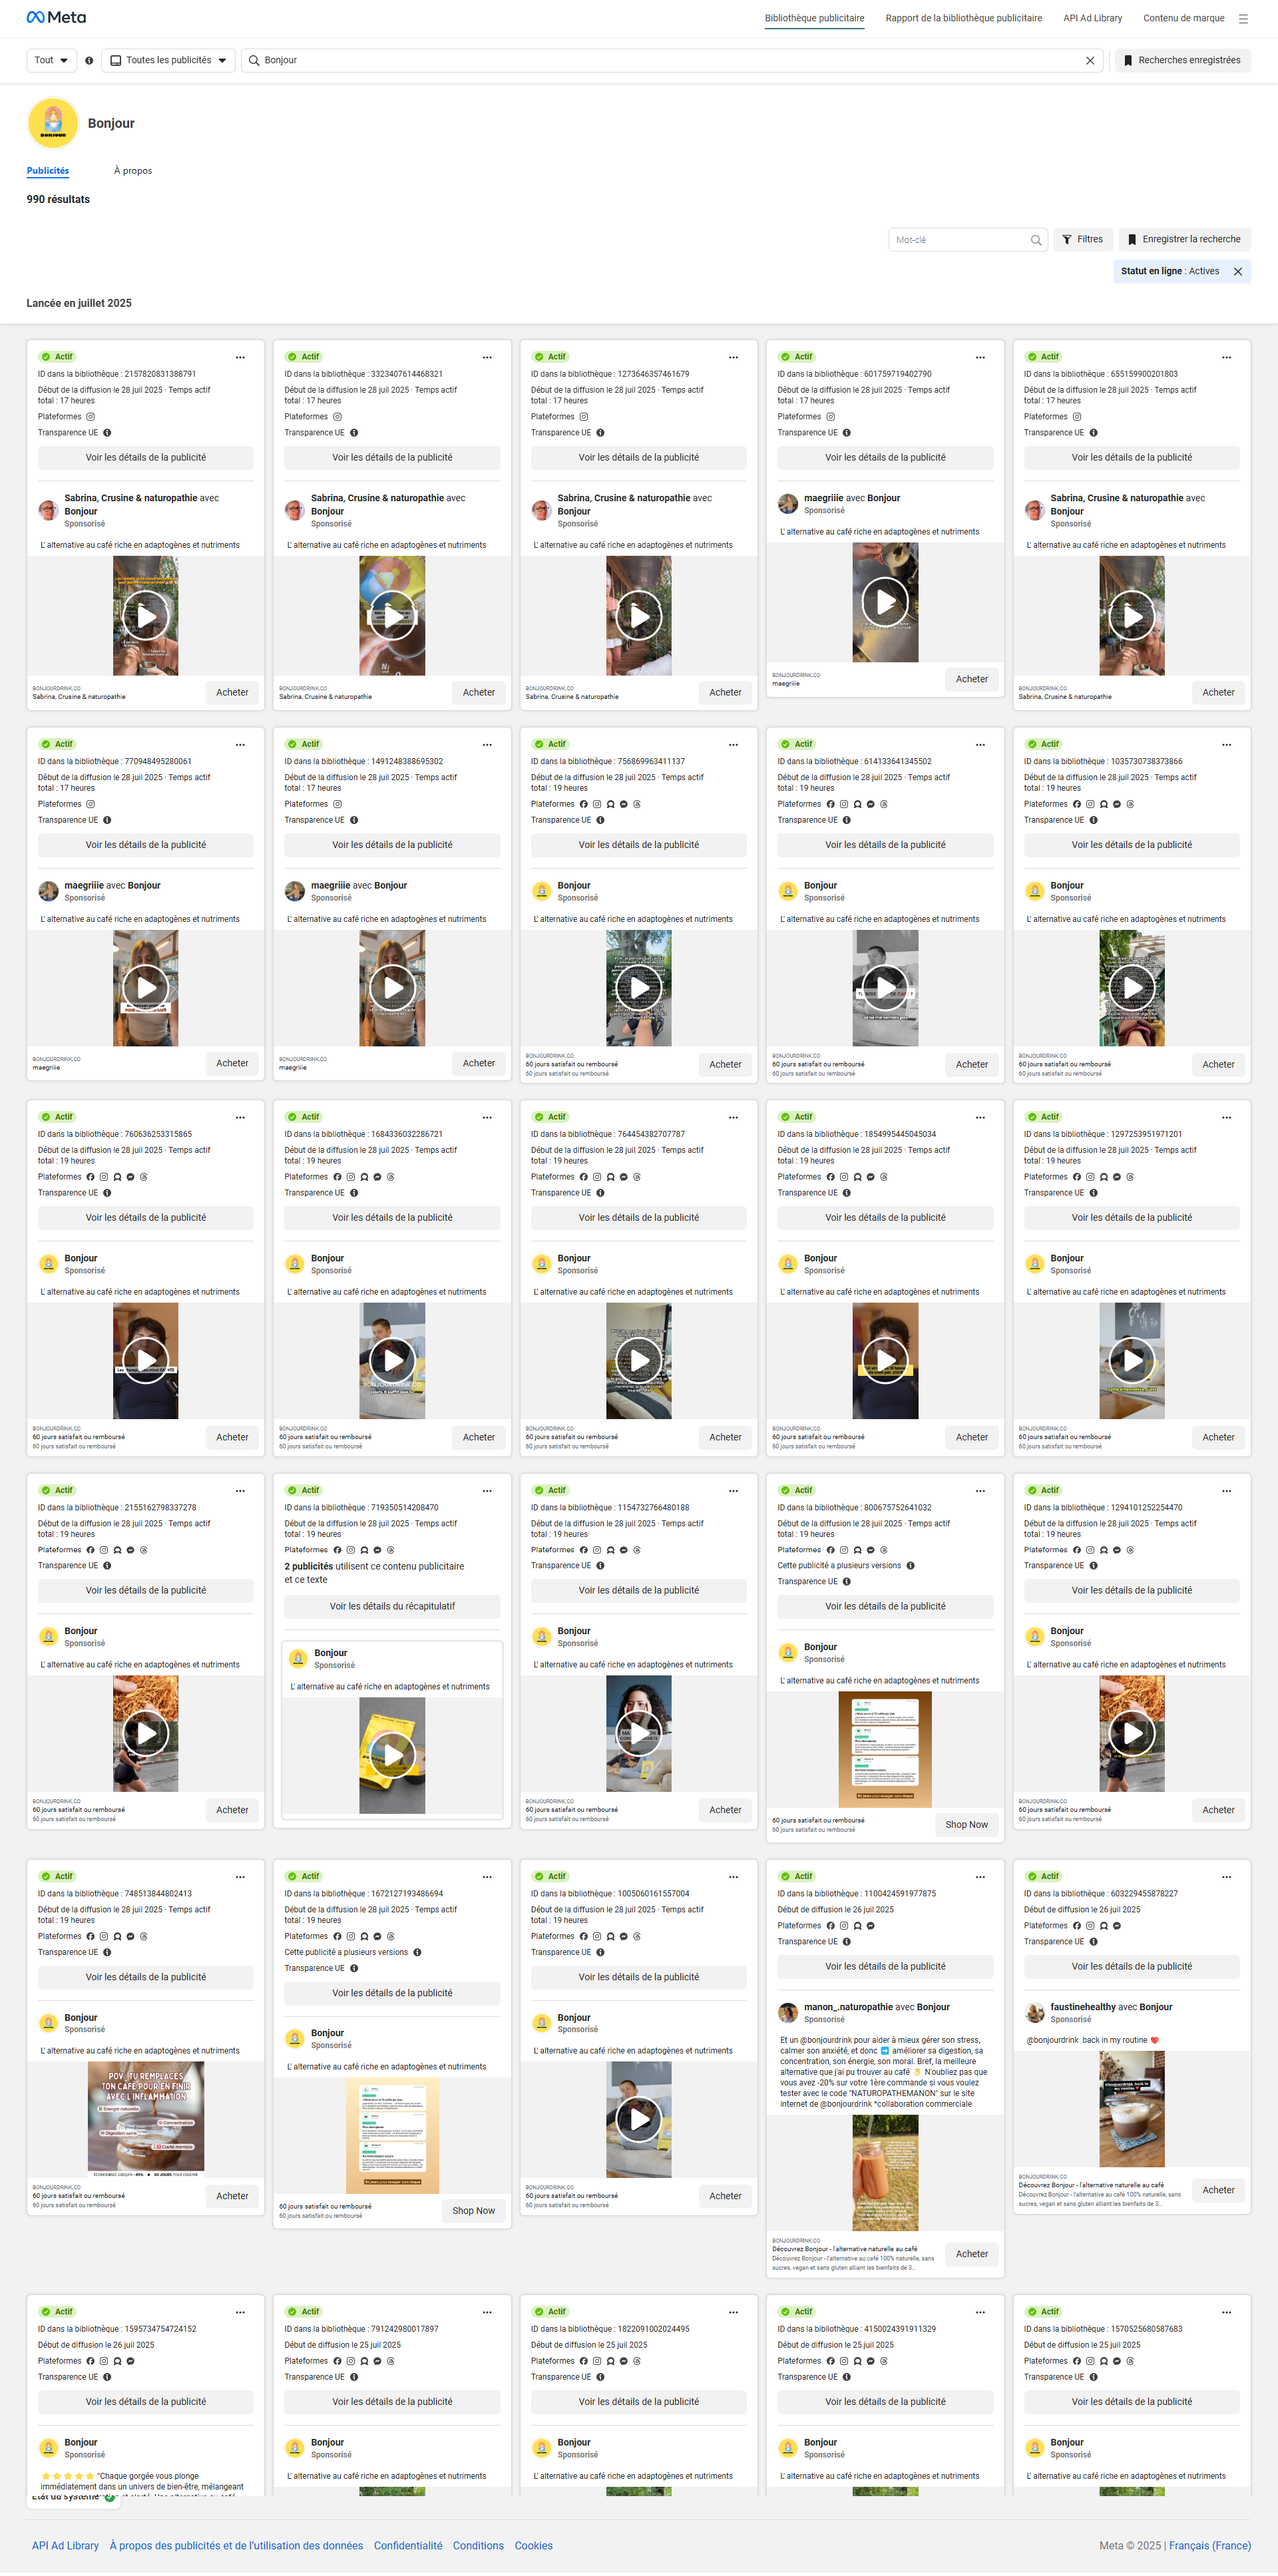
Task: Open Français (France) language link
Action: click(1209, 2546)
